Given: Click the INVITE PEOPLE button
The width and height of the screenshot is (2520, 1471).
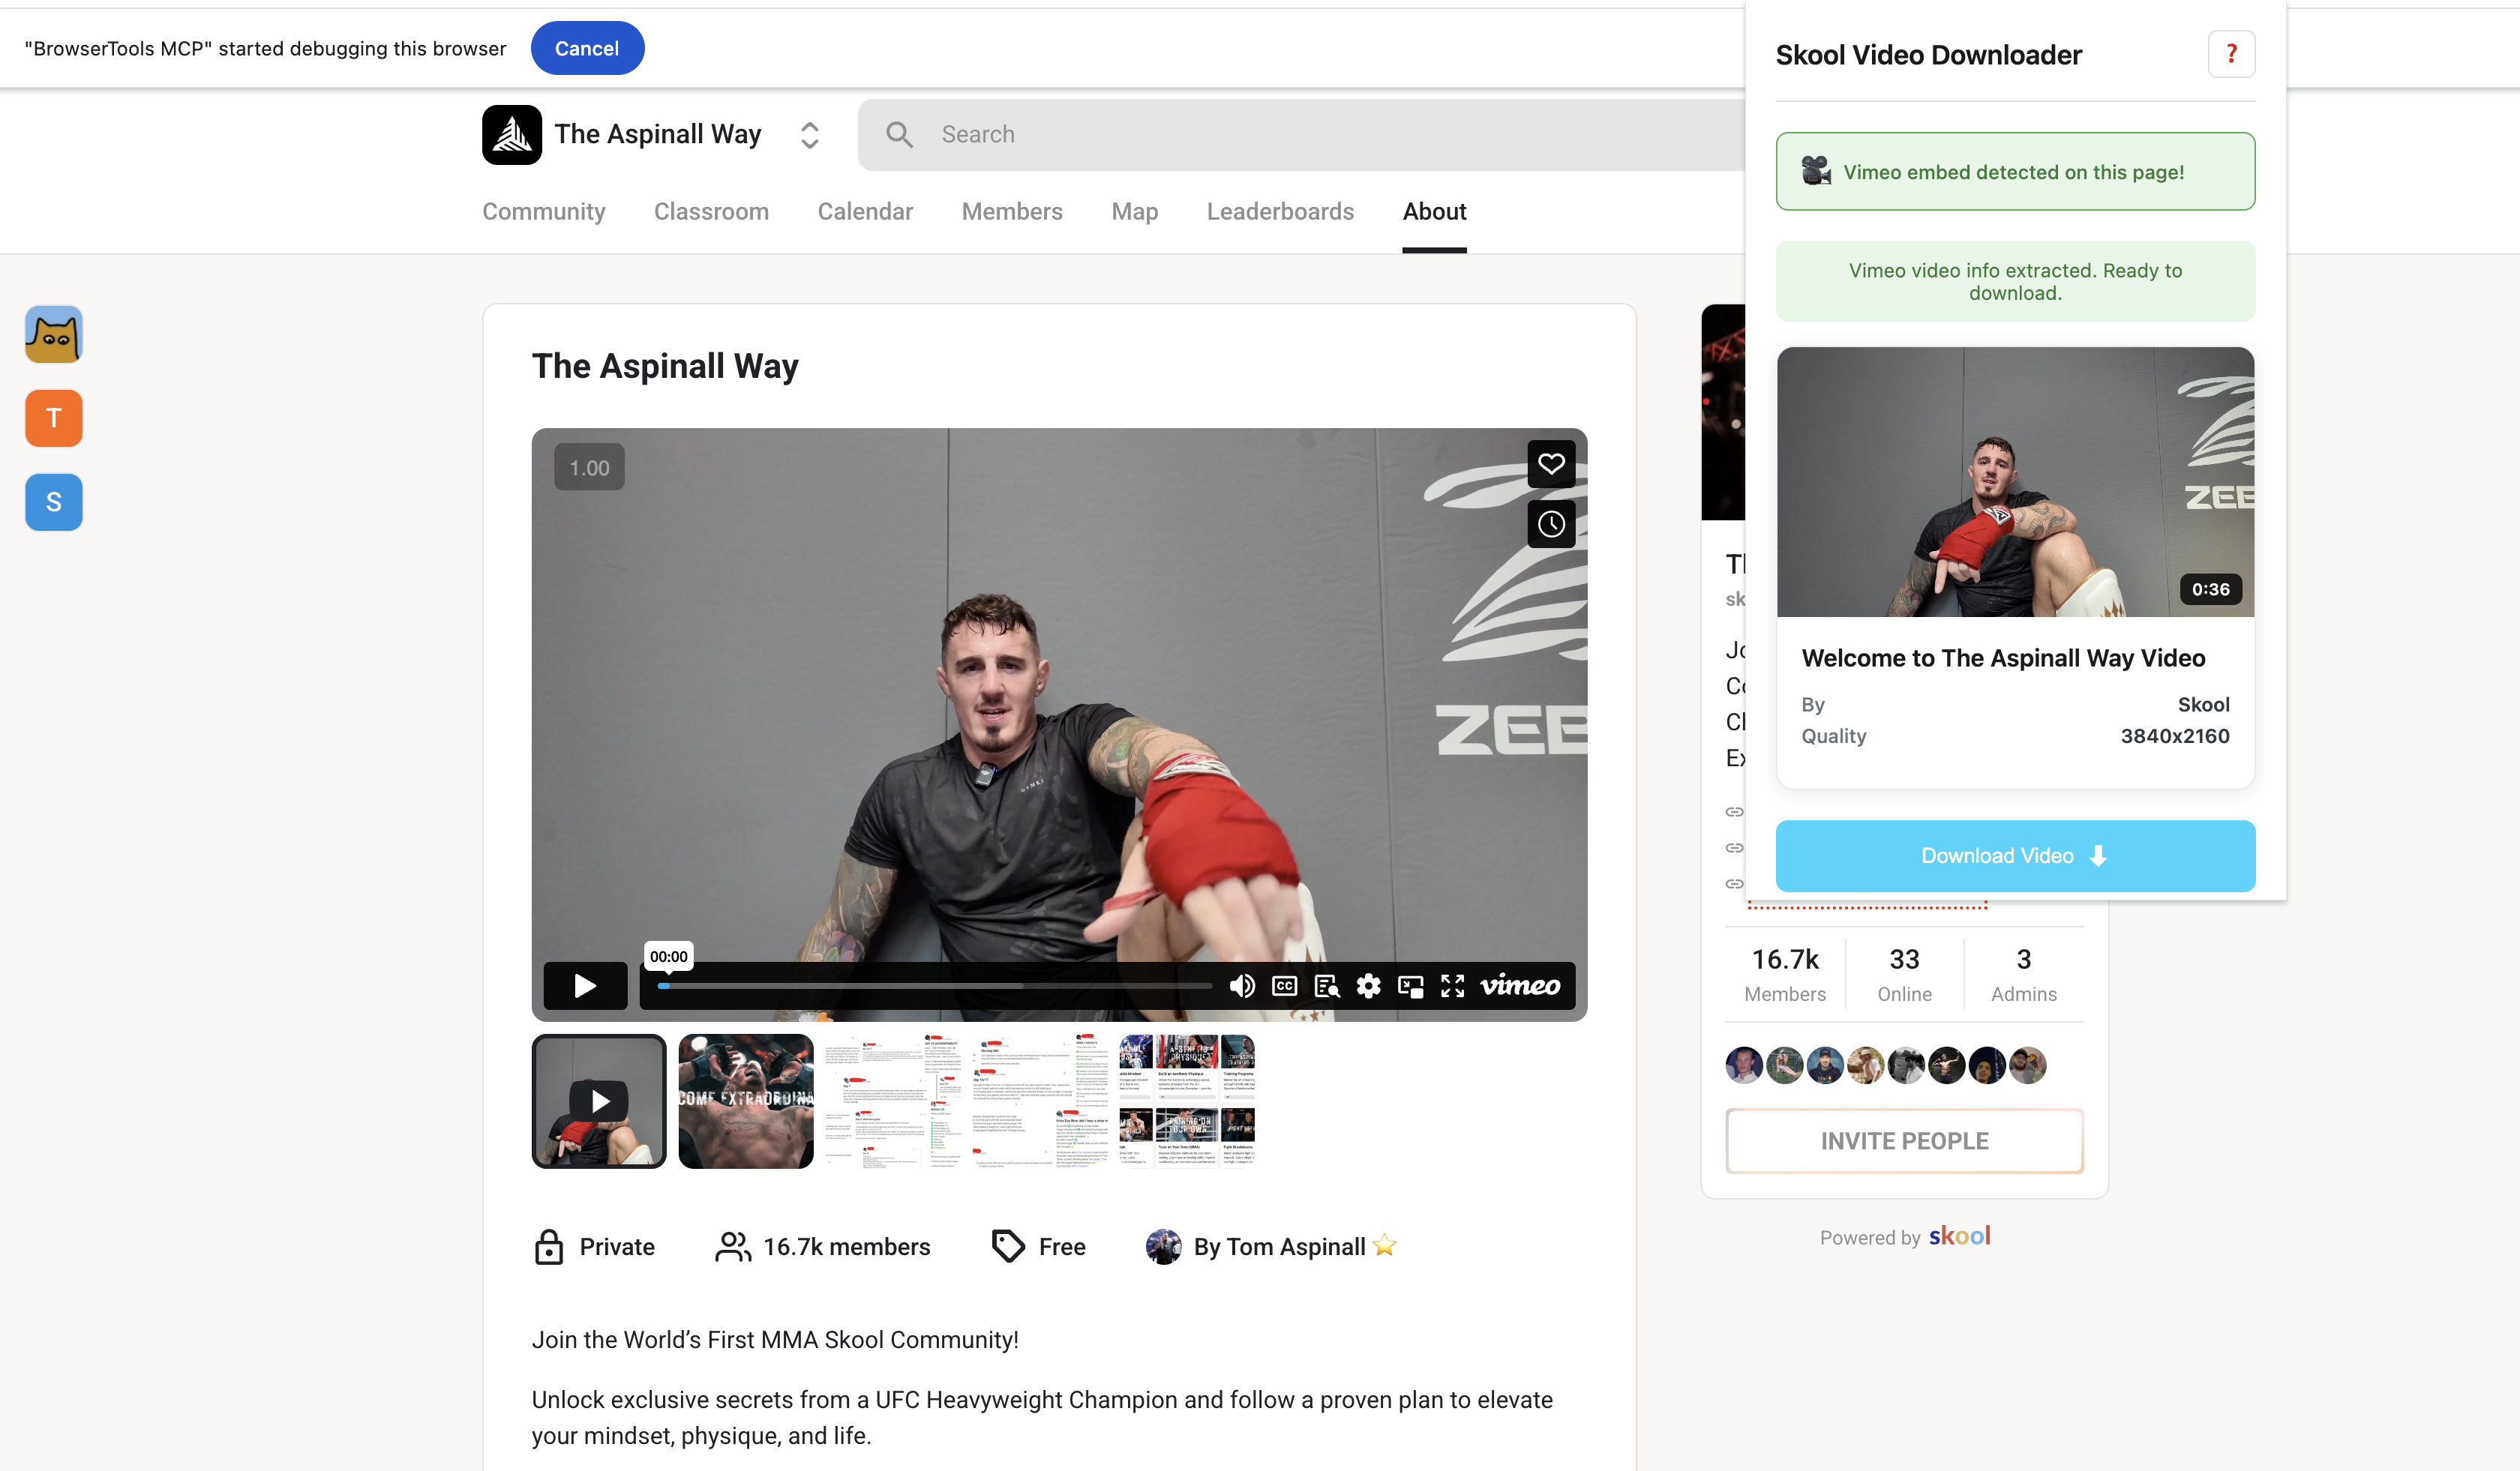Looking at the screenshot, I should [x=1904, y=1141].
